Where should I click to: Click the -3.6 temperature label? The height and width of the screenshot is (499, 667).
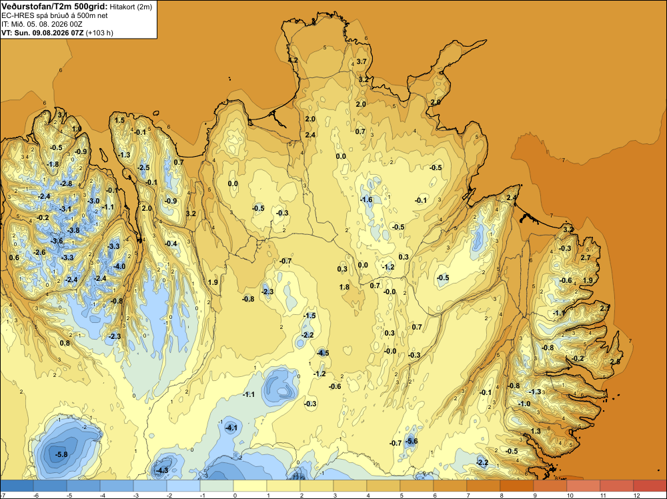57,241
